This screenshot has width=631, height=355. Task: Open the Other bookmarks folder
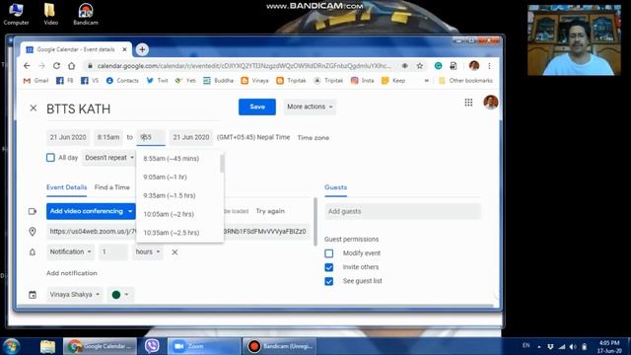(465, 81)
